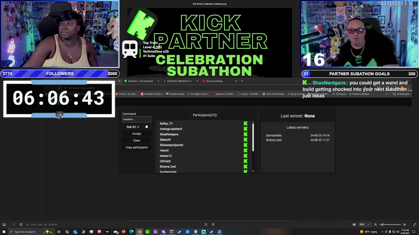Open All Bookmarks folder

401,94
